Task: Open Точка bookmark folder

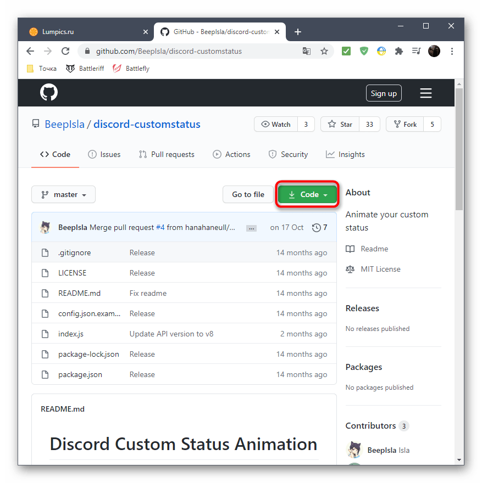Action: click(42, 69)
